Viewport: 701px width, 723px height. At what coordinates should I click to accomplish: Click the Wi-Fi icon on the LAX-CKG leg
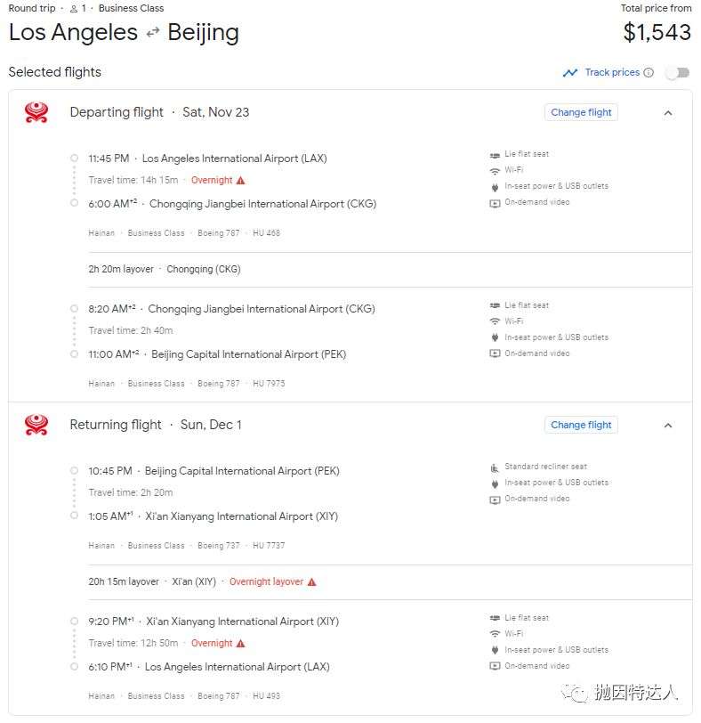point(495,171)
